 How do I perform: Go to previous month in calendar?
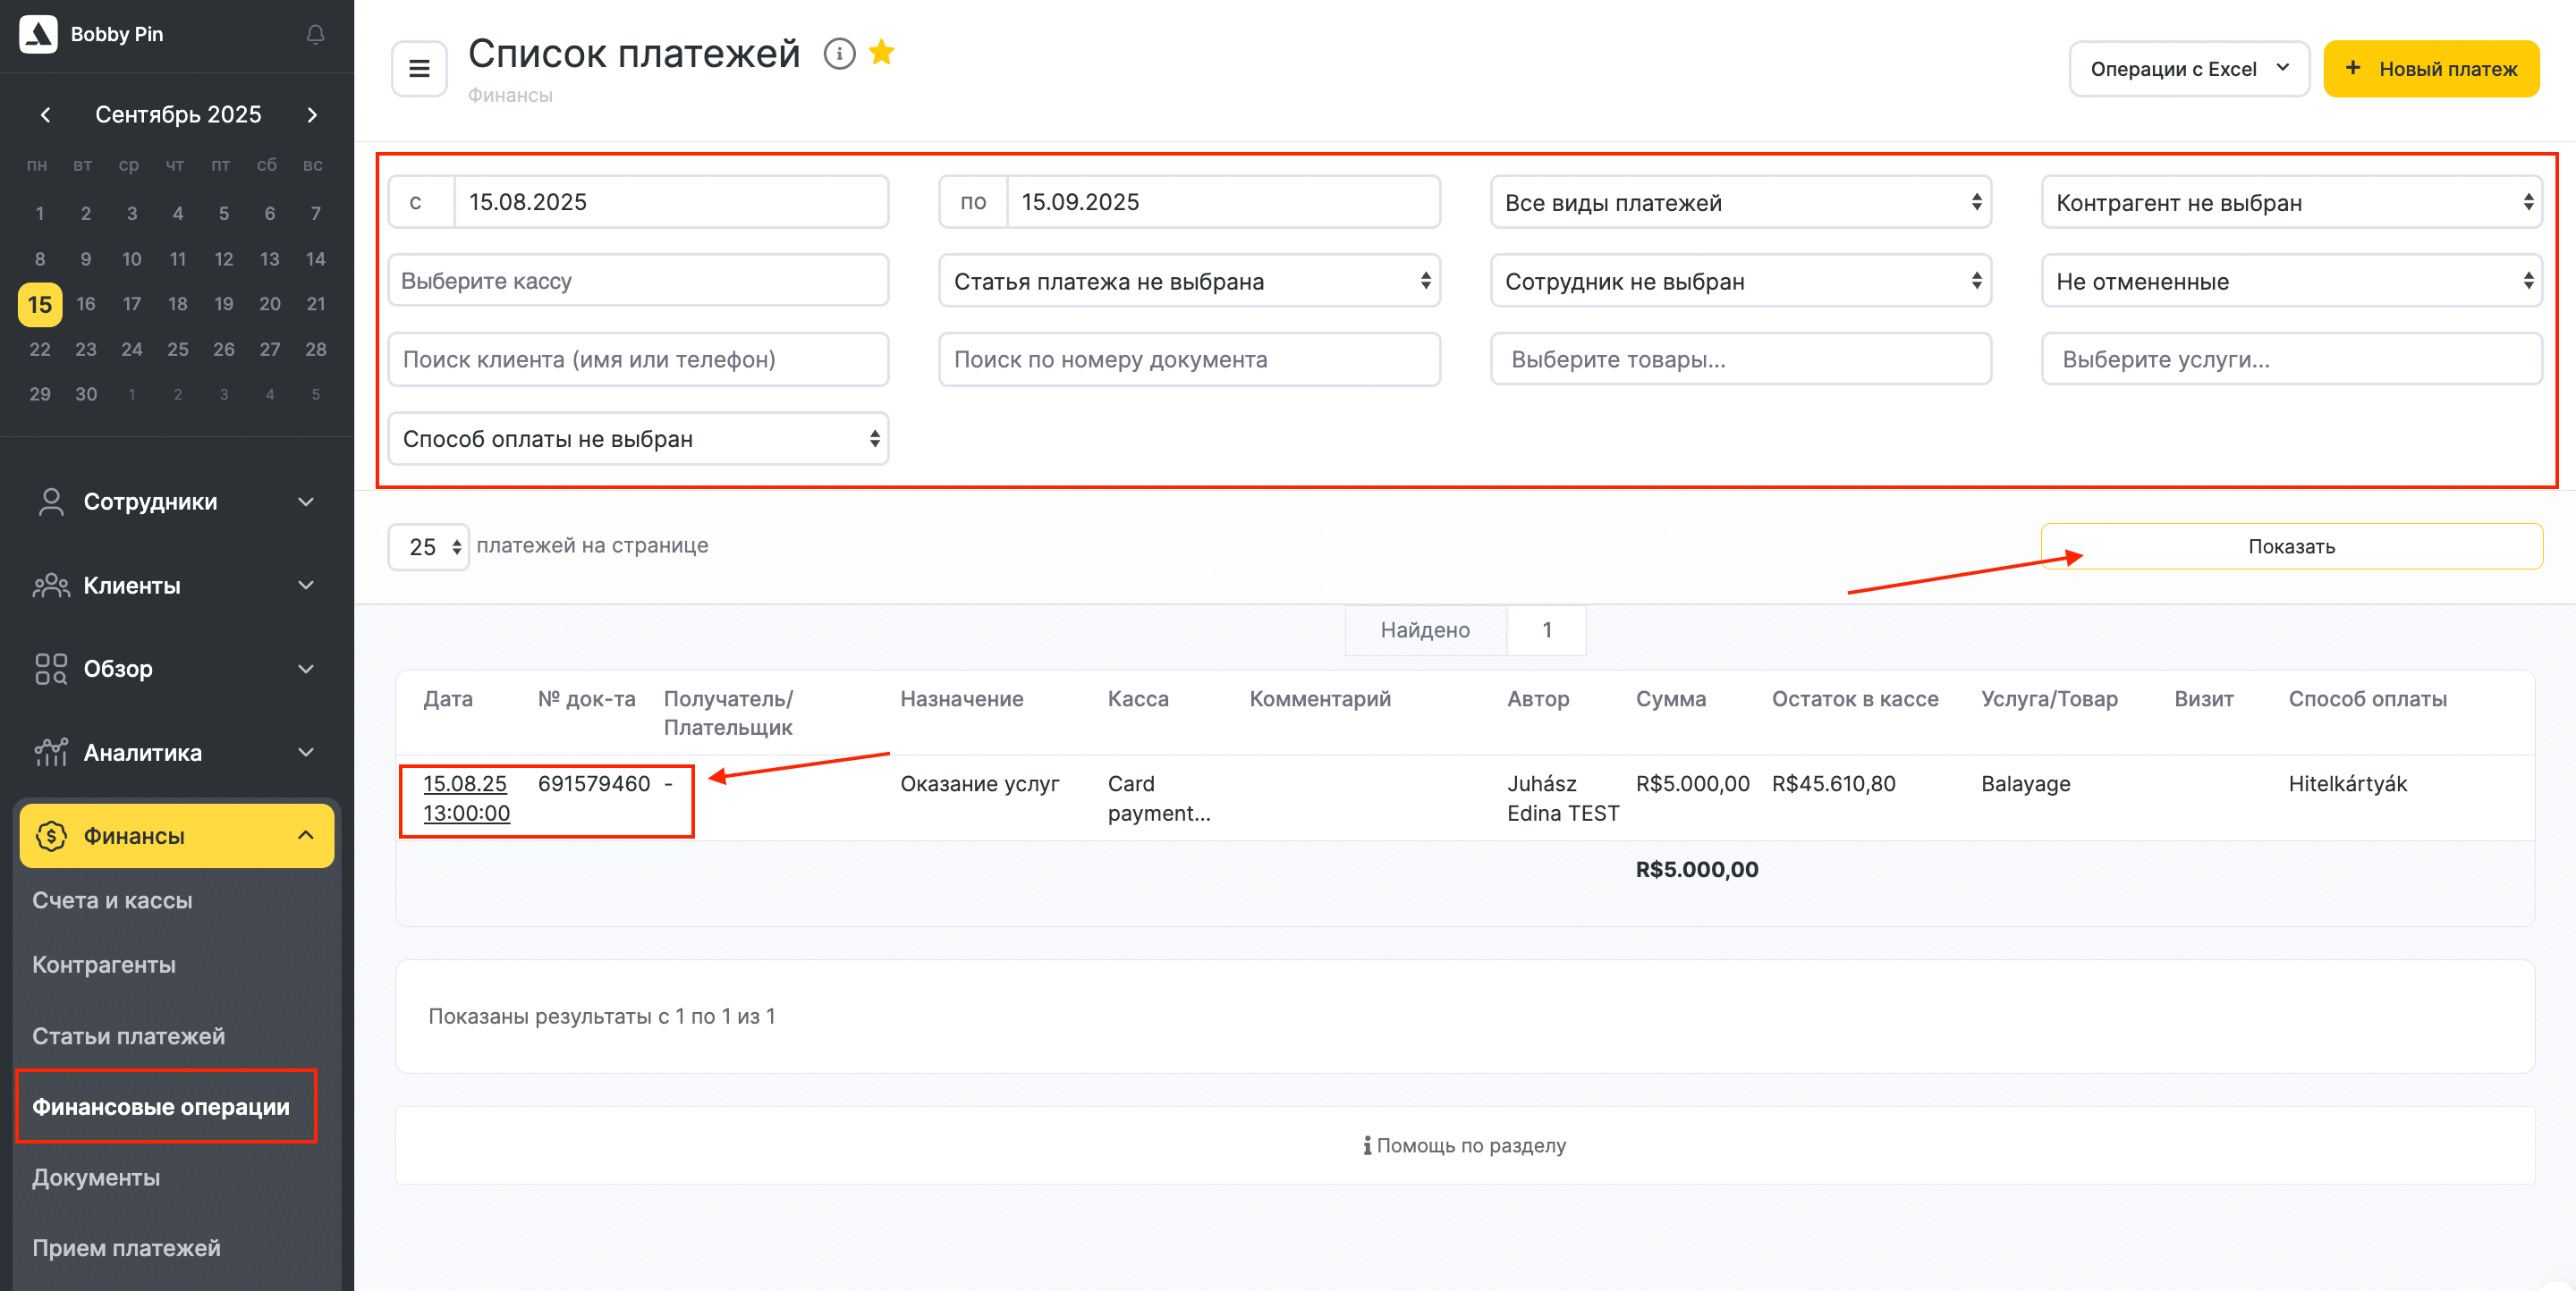[45, 115]
